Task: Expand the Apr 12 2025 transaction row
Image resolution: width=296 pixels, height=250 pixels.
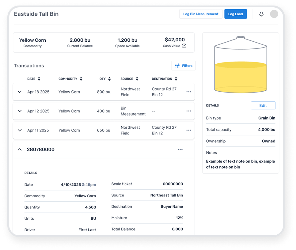Action: [x=20, y=111]
